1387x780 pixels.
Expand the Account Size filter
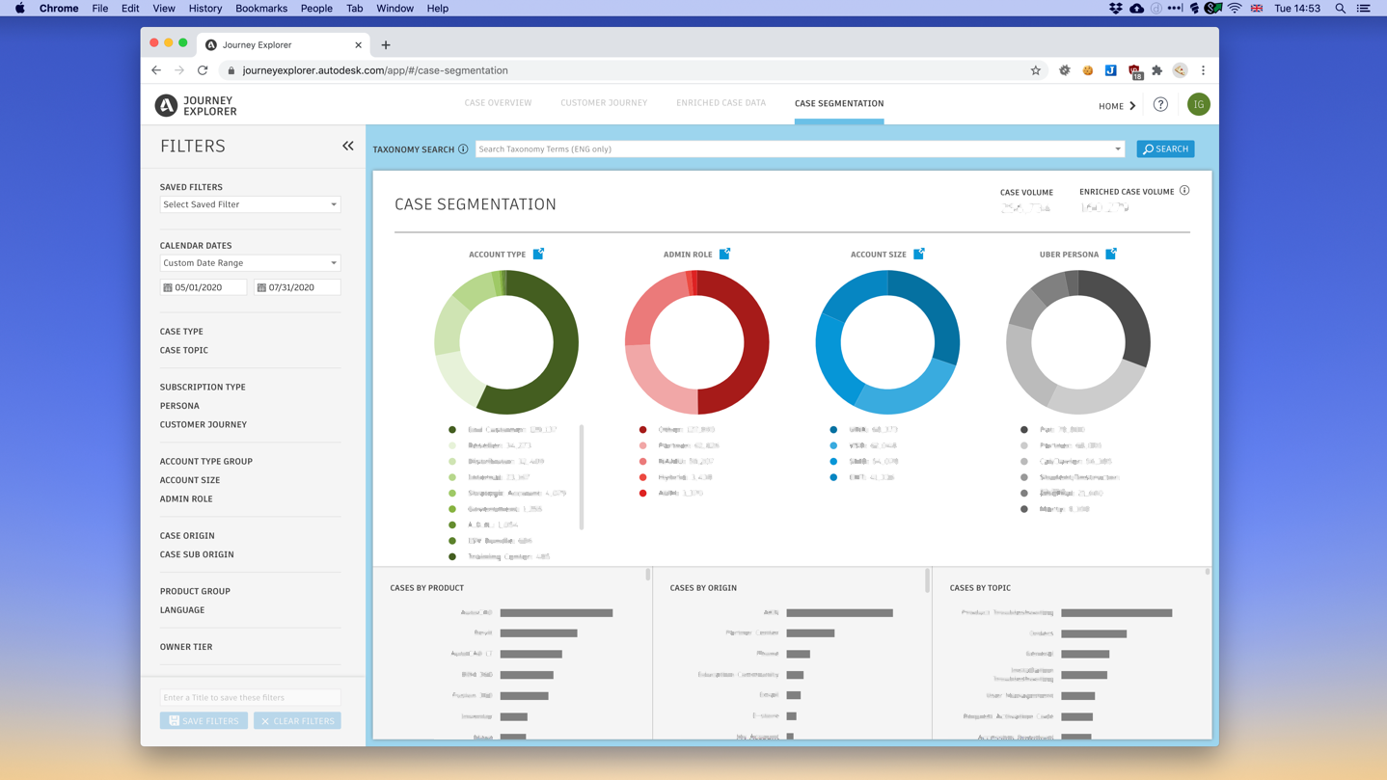pos(190,480)
